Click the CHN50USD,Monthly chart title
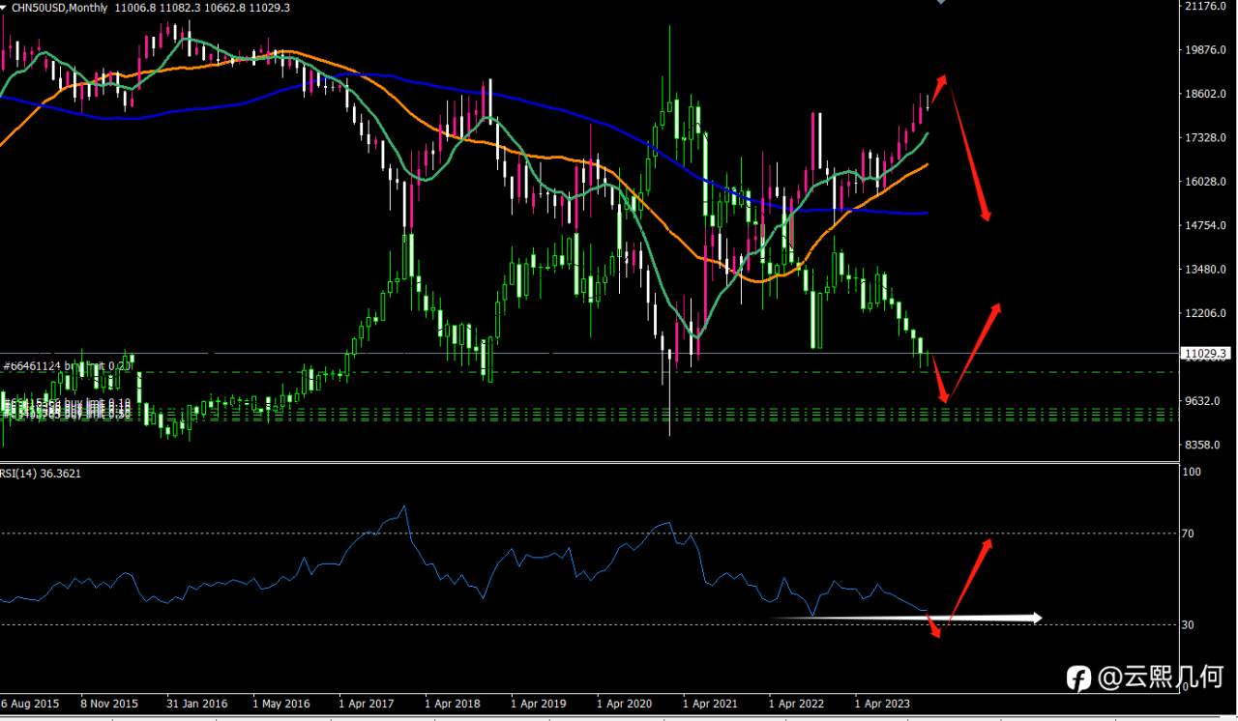The height and width of the screenshot is (721, 1238). point(59,7)
